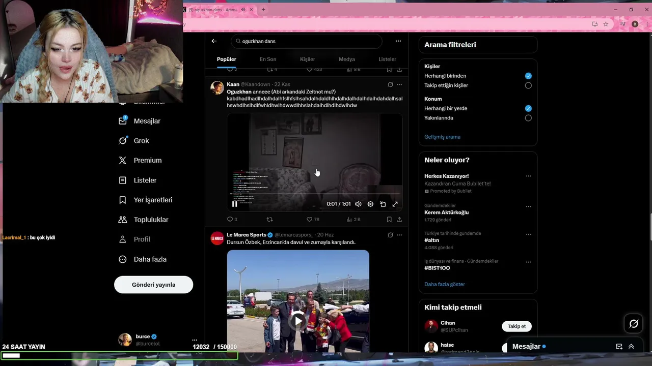Image resolution: width=652 pixels, height=366 pixels.
Task: Repost Kaan's post
Action: 270,220
